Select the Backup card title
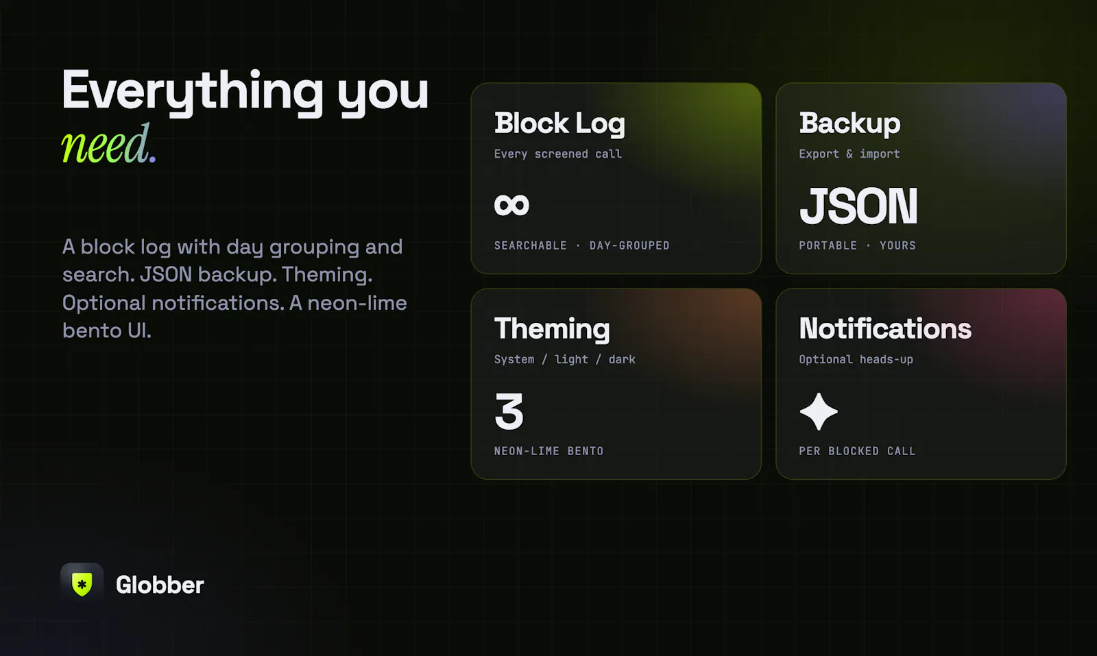The width and height of the screenshot is (1097, 656). pyautogui.click(x=849, y=123)
